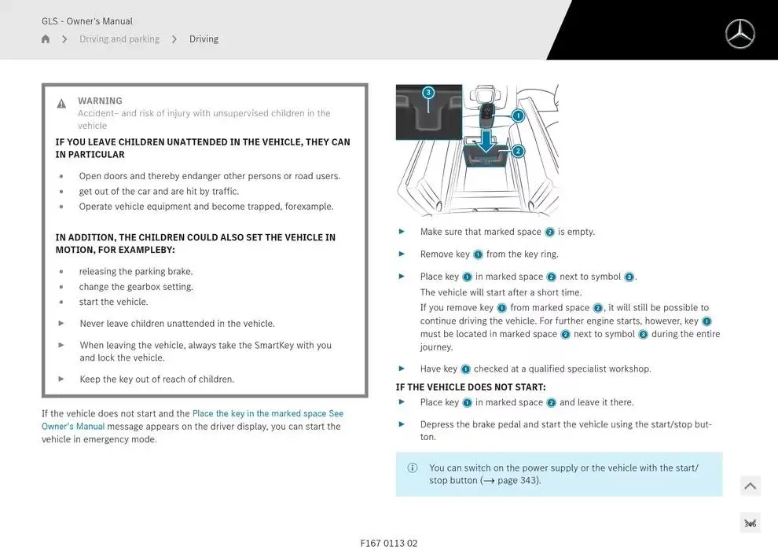Screen dimensions: 778x550
Task: Click the document code F167 0113 02
Action: pos(389,543)
